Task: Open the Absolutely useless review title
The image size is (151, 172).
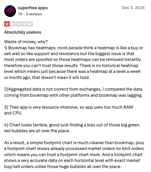Action: (x=23, y=32)
